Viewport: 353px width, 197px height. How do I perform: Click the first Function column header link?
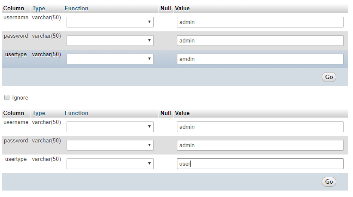76,8
